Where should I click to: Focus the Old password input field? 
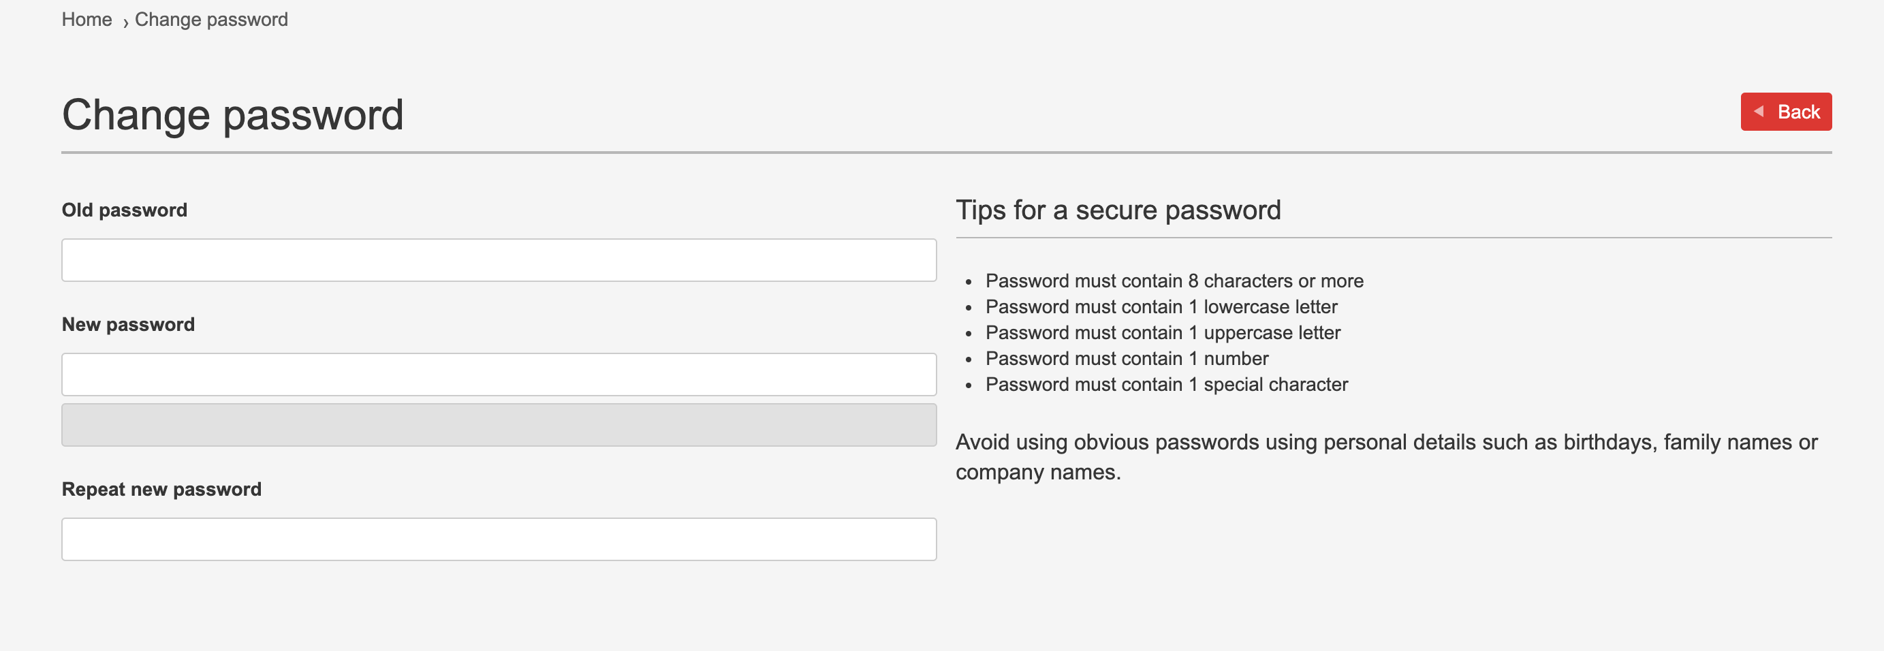(499, 260)
